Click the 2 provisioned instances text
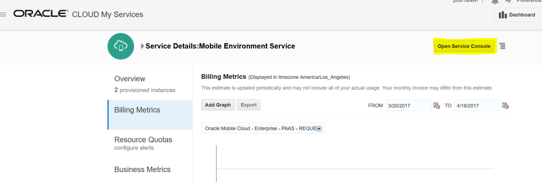Screen dimensions: 542x182 145,90
